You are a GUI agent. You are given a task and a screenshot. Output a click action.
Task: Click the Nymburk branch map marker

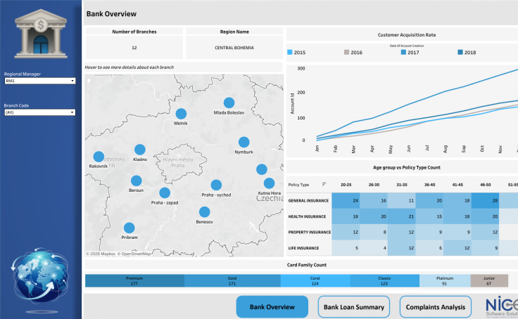(x=244, y=142)
